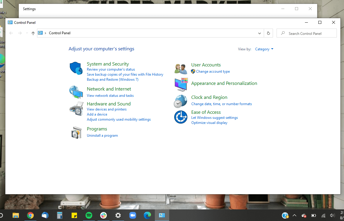This screenshot has height=221, width=344.
Task: Click the "Uninstall a program" link
Action: [x=102, y=135]
